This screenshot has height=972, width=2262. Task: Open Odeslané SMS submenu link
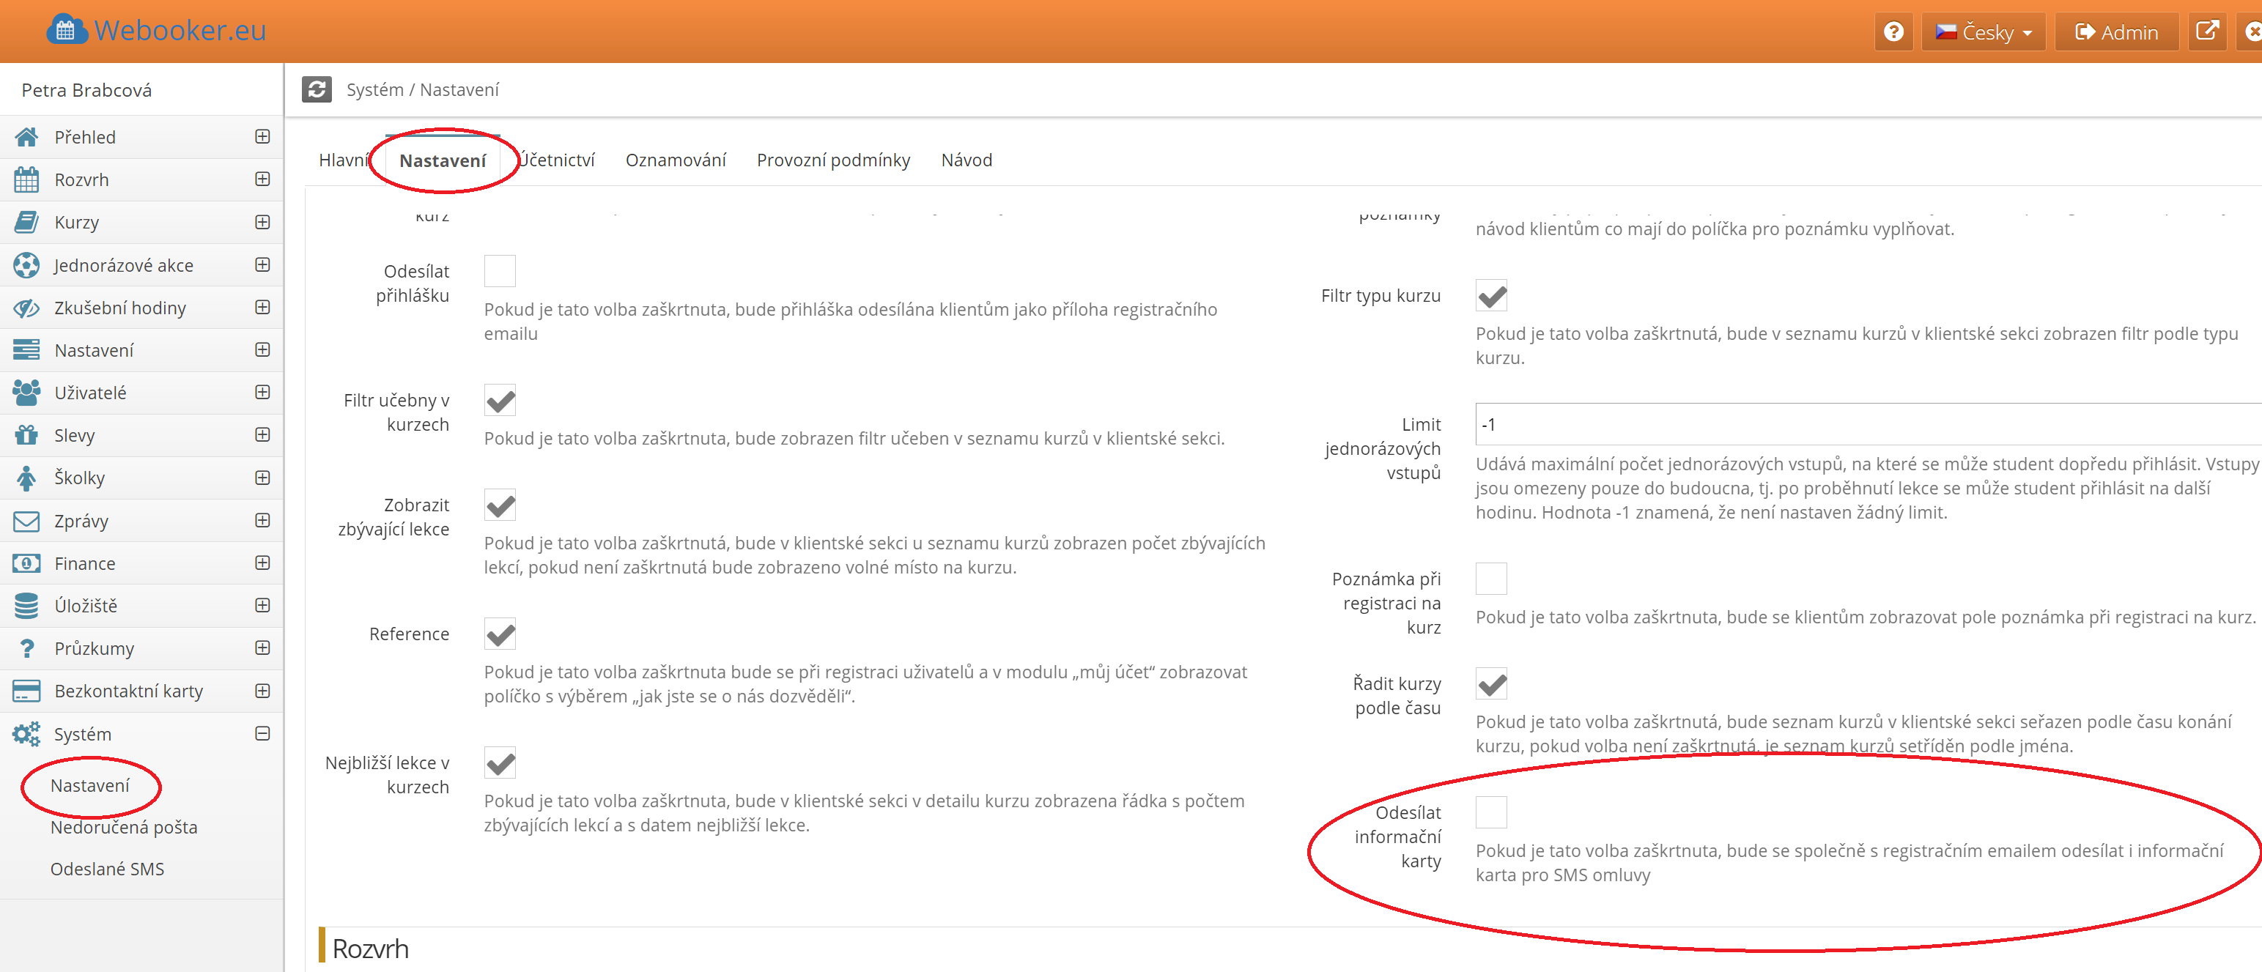point(107,869)
